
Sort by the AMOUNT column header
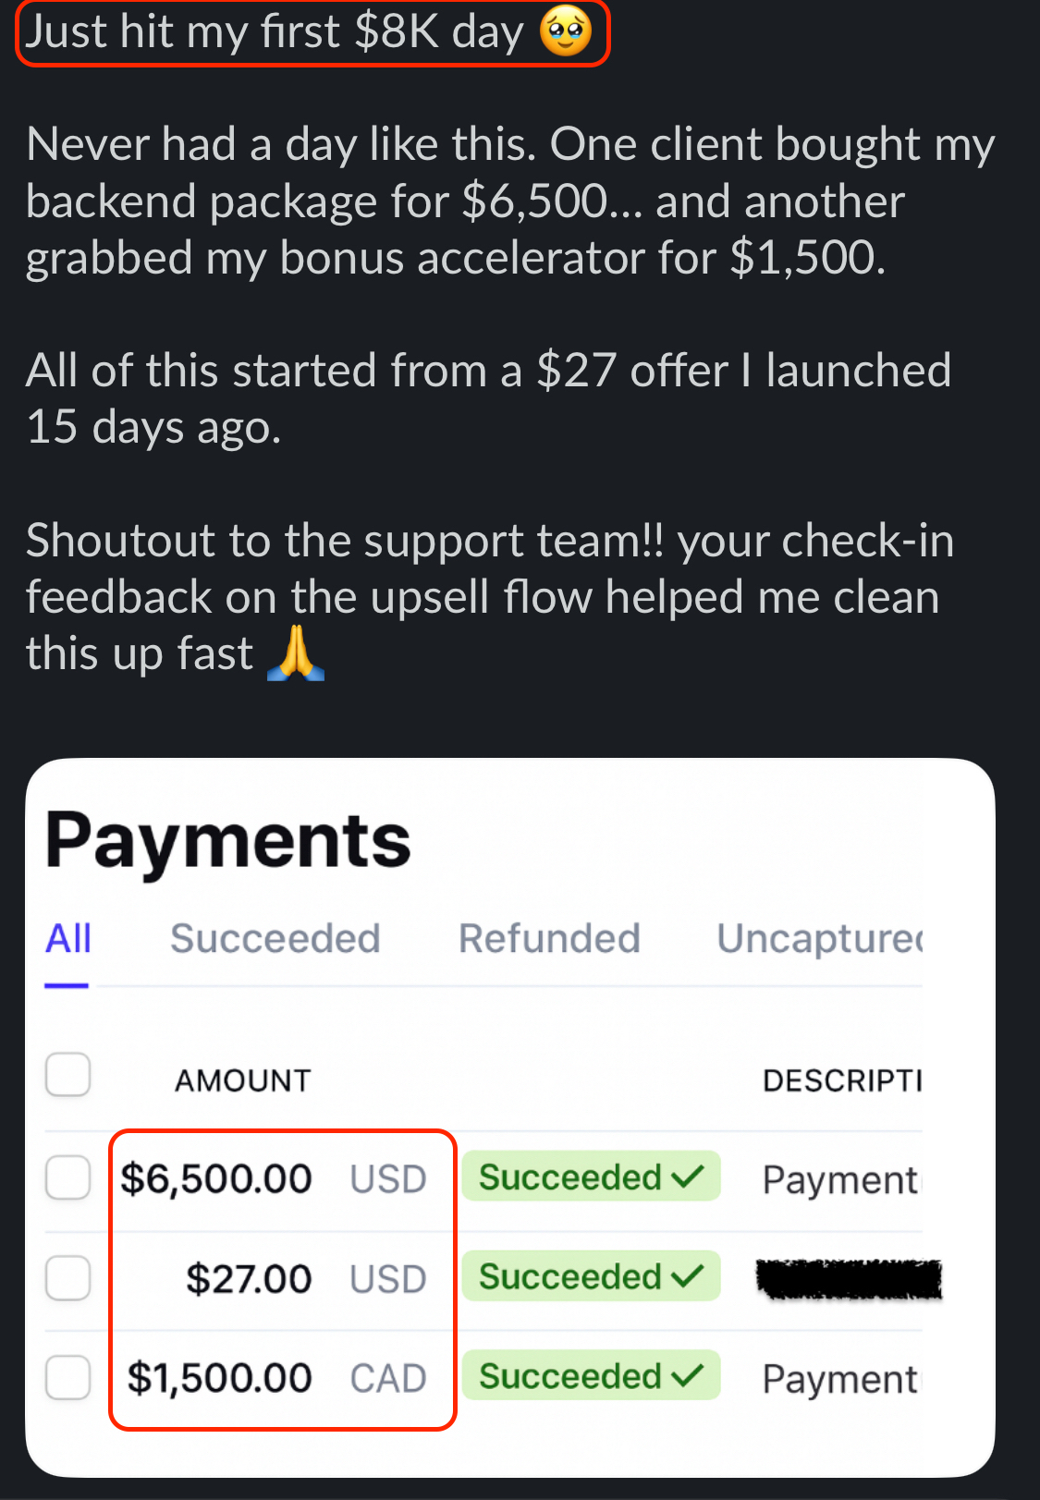click(243, 1080)
